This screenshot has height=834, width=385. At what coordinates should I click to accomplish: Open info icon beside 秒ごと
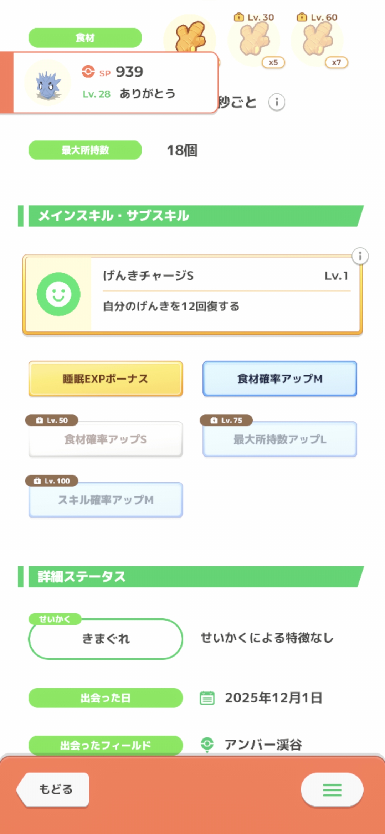pyautogui.click(x=277, y=103)
